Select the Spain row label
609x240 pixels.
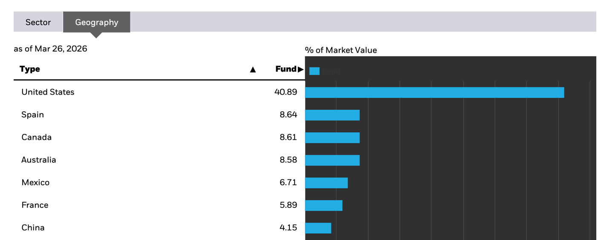[x=33, y=115]
